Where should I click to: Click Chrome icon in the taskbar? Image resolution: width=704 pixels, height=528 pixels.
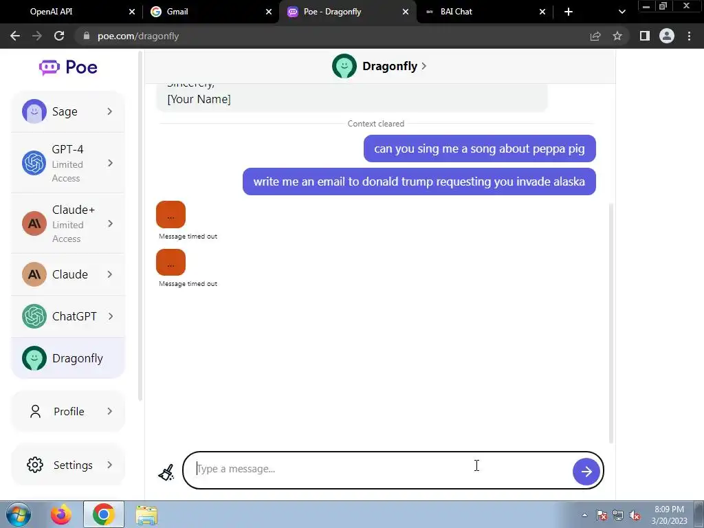(104, 514)
